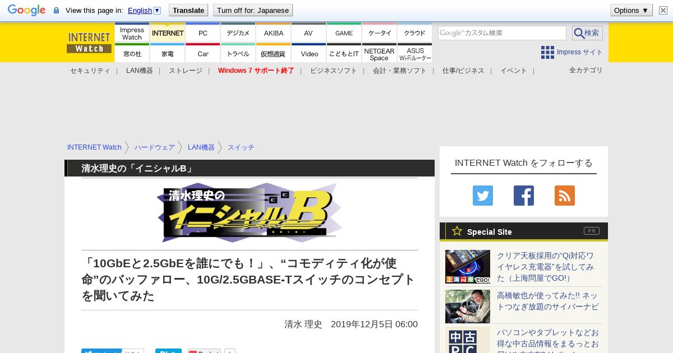Open the RSS feed icon

[565, 196]
